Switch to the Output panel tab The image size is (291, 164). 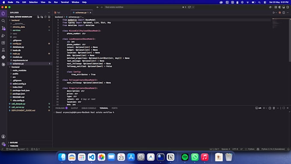click(74, 108)
